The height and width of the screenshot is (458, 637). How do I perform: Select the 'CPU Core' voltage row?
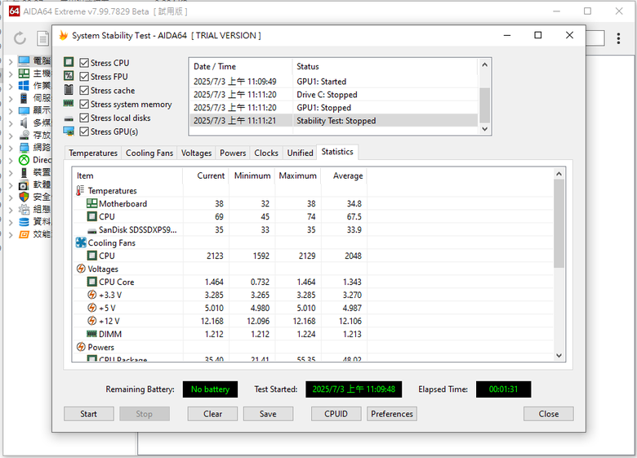tap(313, 282)
